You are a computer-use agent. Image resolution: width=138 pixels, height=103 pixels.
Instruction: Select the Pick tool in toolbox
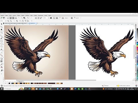1,24
